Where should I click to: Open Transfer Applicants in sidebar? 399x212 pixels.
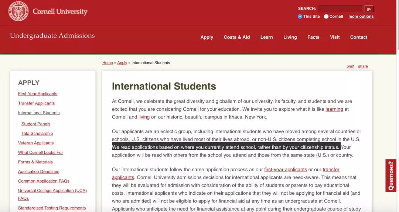(36, 103)
